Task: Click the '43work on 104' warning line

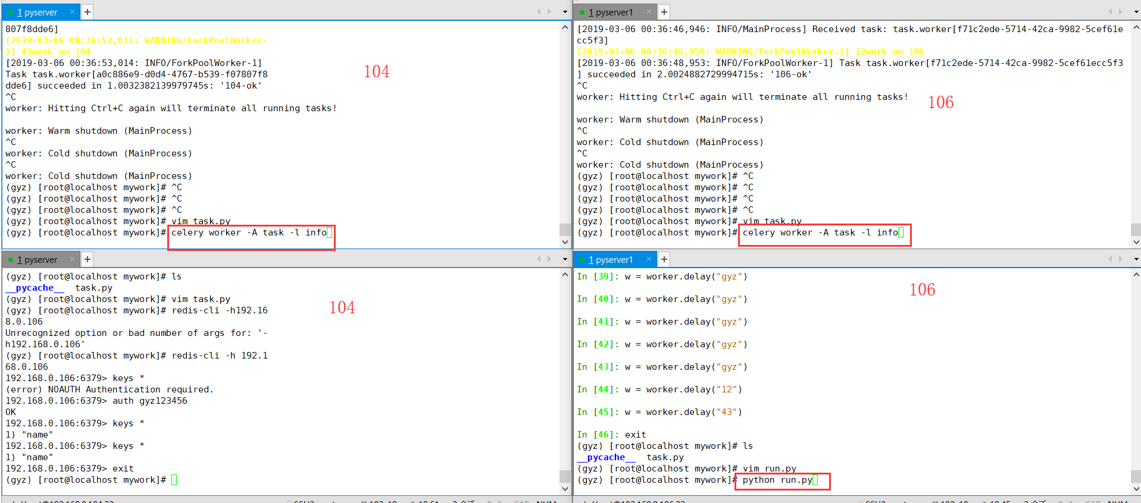Action: pyautogui.click(x=48, y=52)
